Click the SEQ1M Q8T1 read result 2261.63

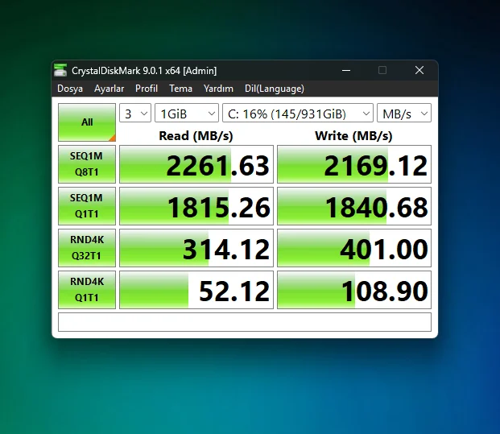pos(196,164)
